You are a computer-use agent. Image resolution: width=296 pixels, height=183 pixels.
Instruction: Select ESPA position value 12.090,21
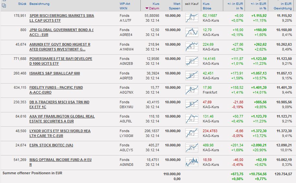[x=284, y=145]
